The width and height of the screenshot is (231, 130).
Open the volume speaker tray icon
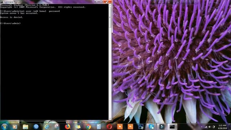point(210,127)
